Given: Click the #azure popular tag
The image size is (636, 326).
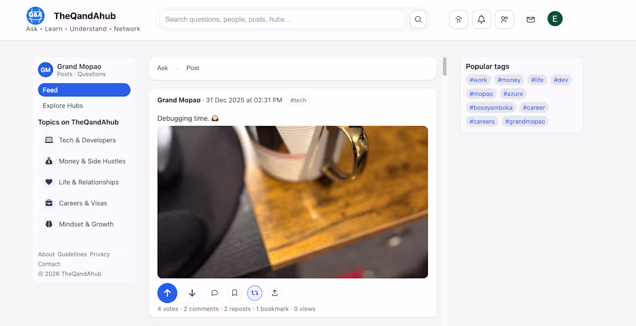Looking at the screenshot, I should pyautogui.click(x=513, y=94).
